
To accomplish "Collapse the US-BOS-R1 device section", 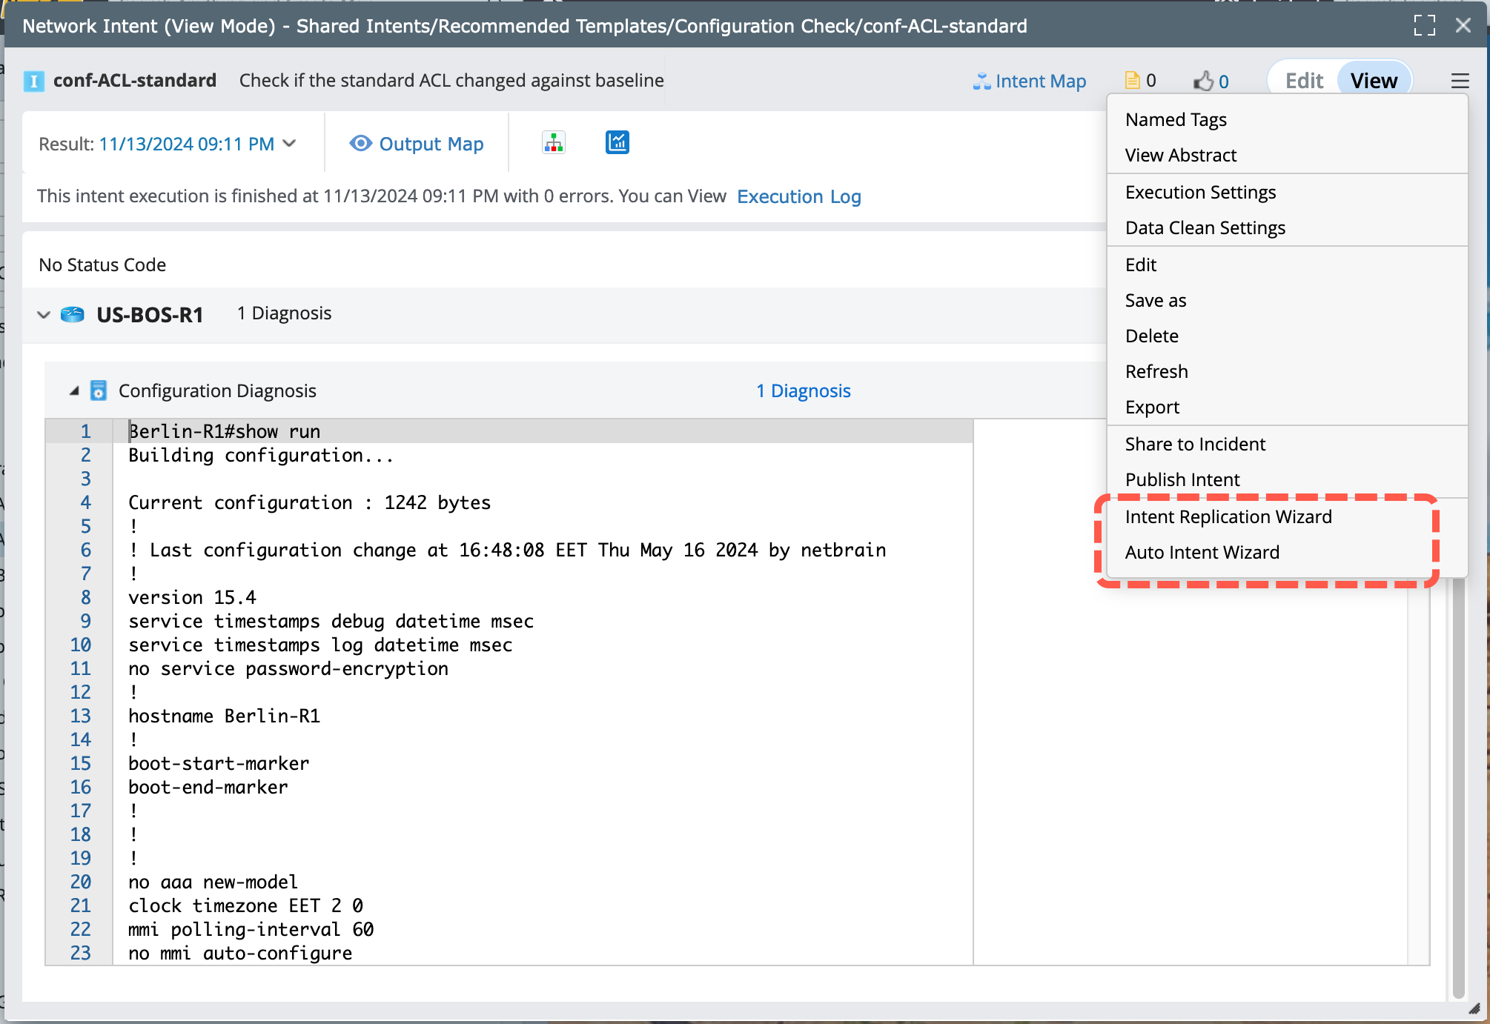I will [x=44, y=314].
